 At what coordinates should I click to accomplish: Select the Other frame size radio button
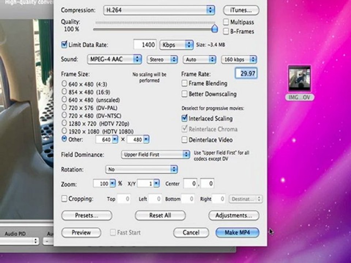coord(64,139)
